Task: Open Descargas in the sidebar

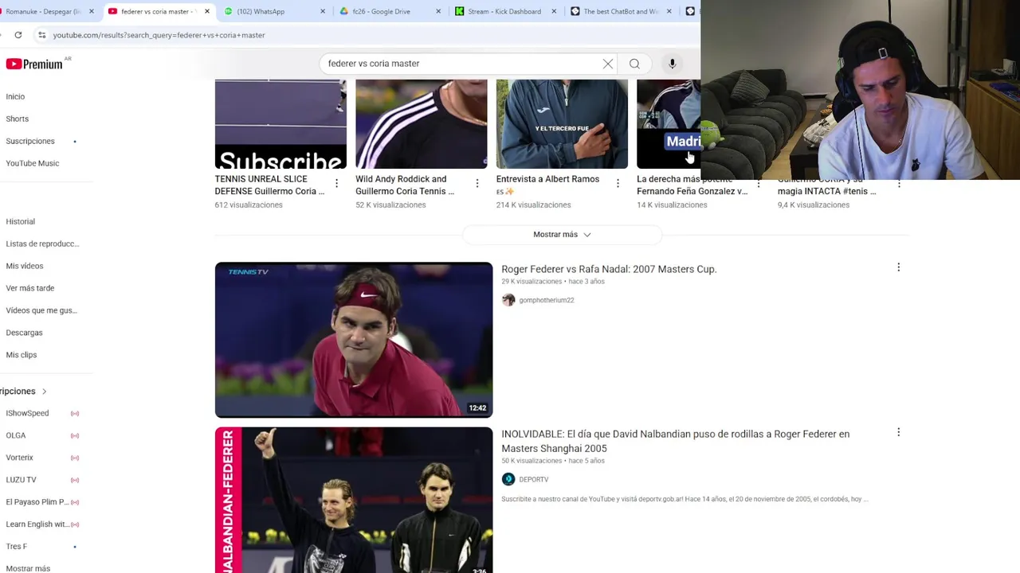Action: pyautogui.click(x=24, y=333)
